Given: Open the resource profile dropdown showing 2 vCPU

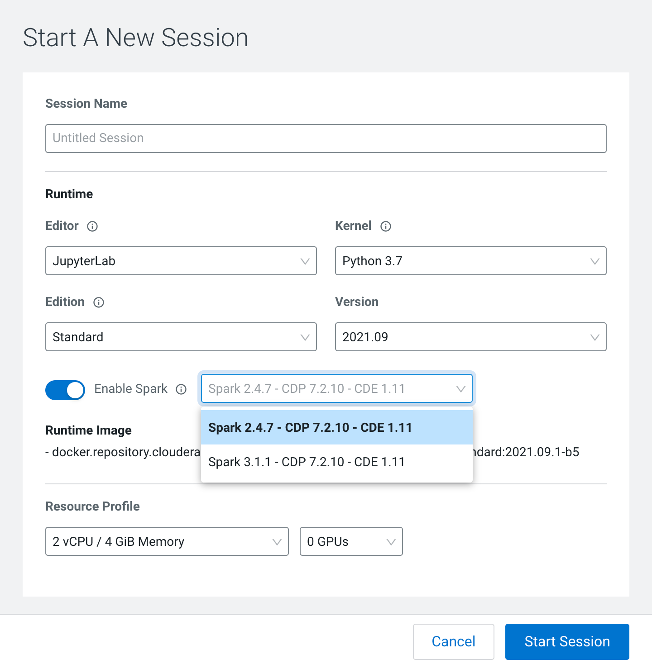Looking at the screenshot, I should tap(167, 541).
